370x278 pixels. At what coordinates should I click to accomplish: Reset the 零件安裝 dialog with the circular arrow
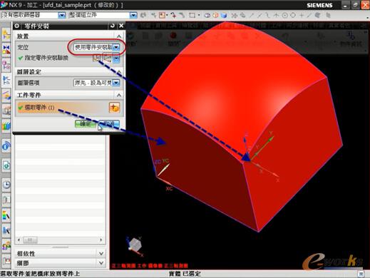(112, 26)
